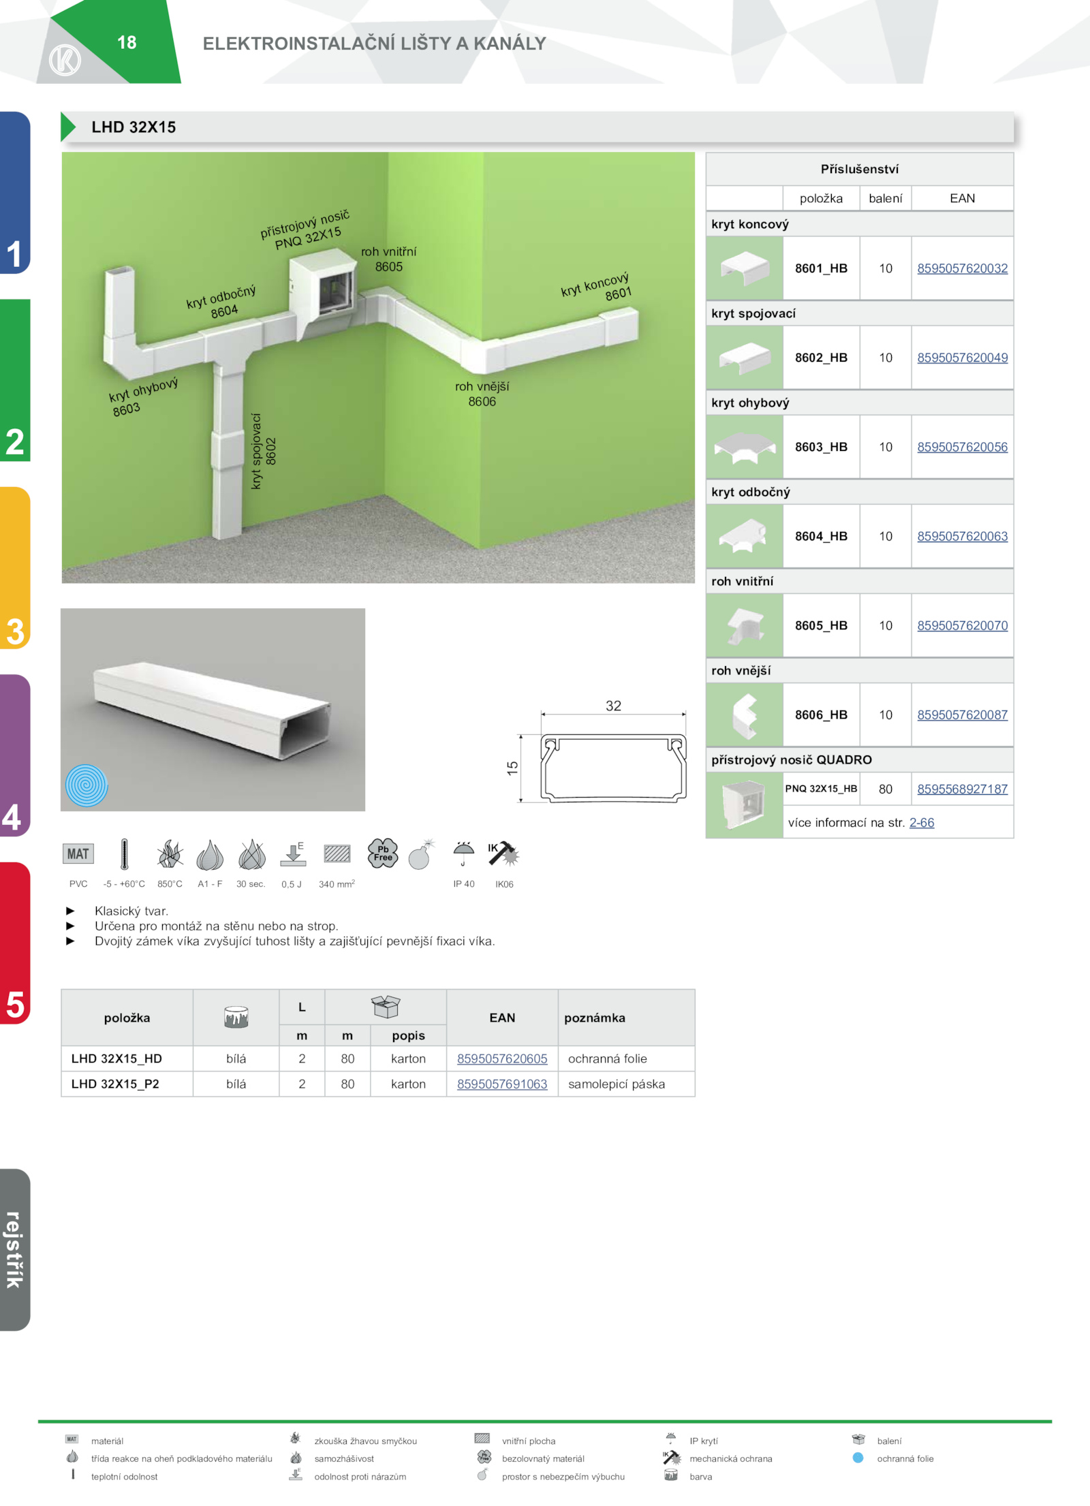The image size is (1090, 1506).
Task: Click the IP 40 umbrella icon
Action: click(x=463, y=853)
